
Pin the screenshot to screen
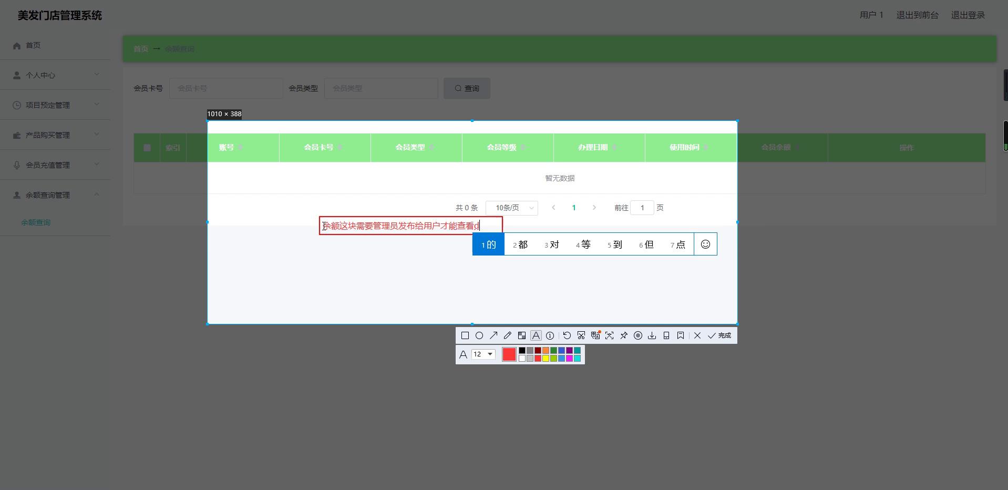pos(624,335)
